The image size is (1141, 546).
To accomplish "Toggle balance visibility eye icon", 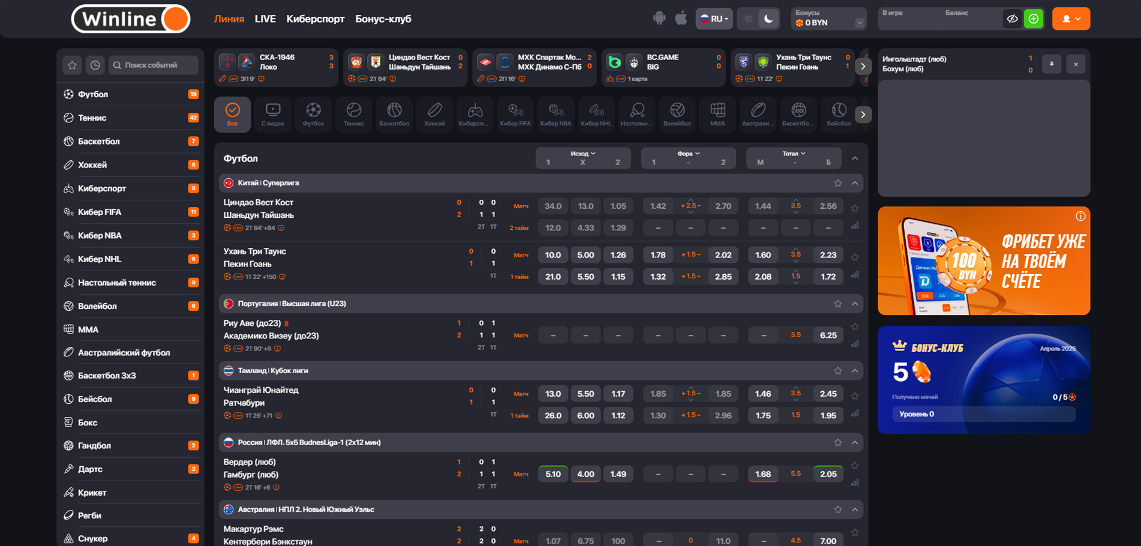I will click(x=1012, y=19).
